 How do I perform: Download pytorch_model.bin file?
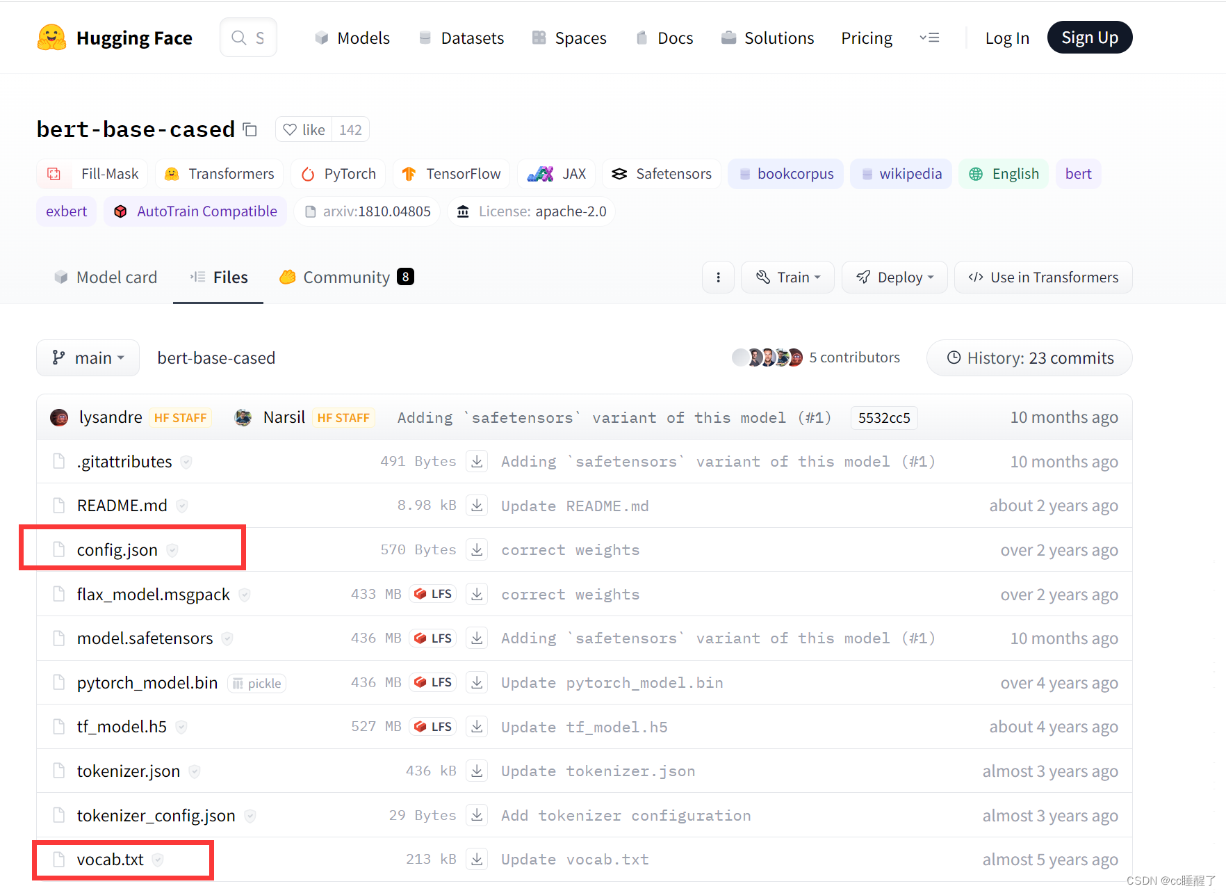pos(477,682)
